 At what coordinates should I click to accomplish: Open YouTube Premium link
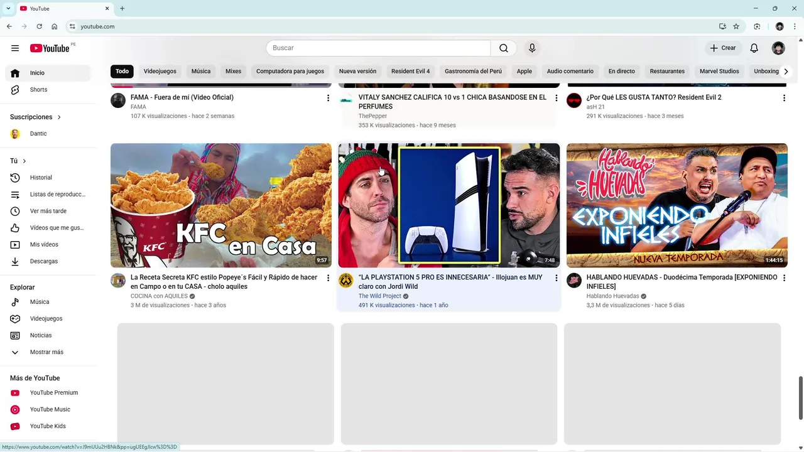coord(48,393)
